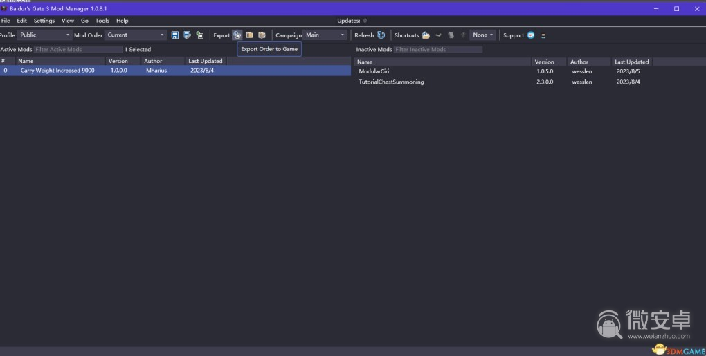
Task: Open the Profile dropdown showing Public
Action: pos(45,35)
